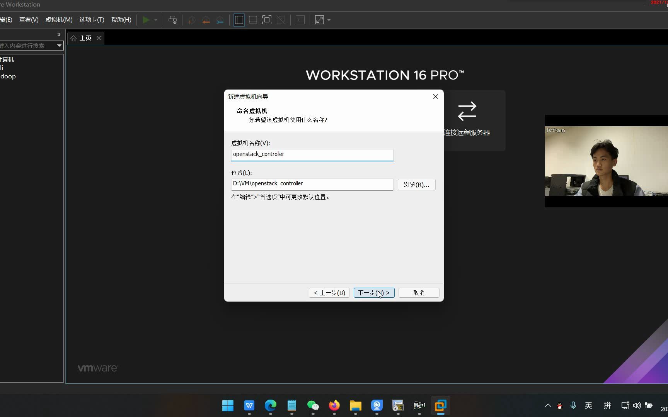Open the library search dropdown arrow
668x417 pixels.
point(59,46)
